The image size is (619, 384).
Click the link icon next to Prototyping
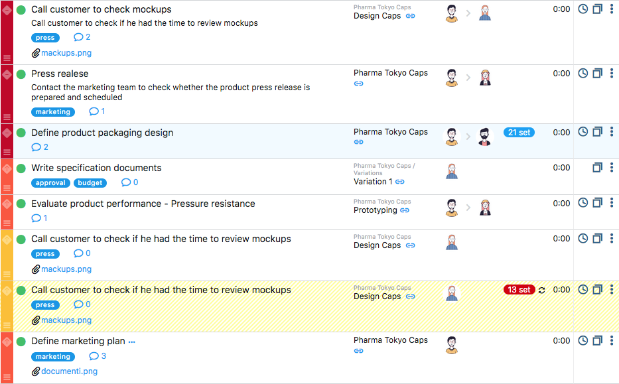[405, 210]
